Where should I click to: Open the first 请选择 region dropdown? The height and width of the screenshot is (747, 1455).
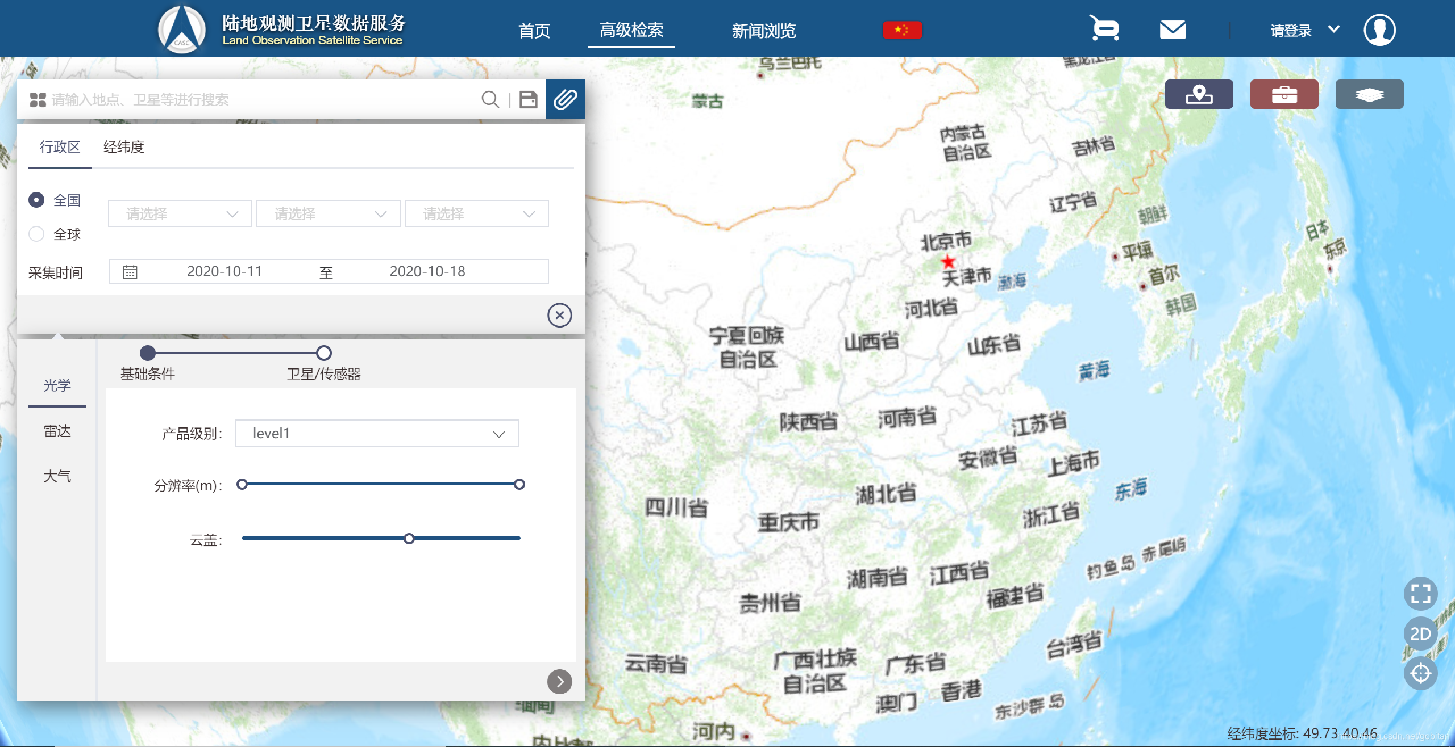click(x=180, y=214)
